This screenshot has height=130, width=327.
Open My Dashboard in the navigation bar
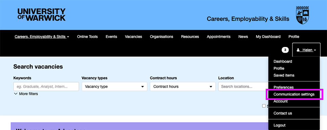pyautogui.click(x=268, y=36)
